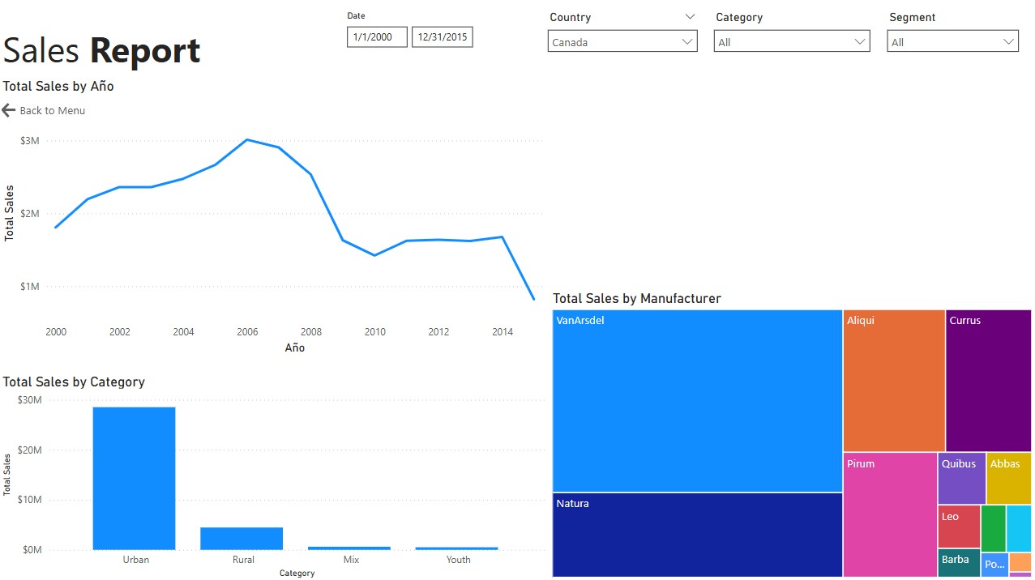Click the 2006 peak on the line chart
The width and height of the screenshot is (1035, 580).
(x=247, y=140)
